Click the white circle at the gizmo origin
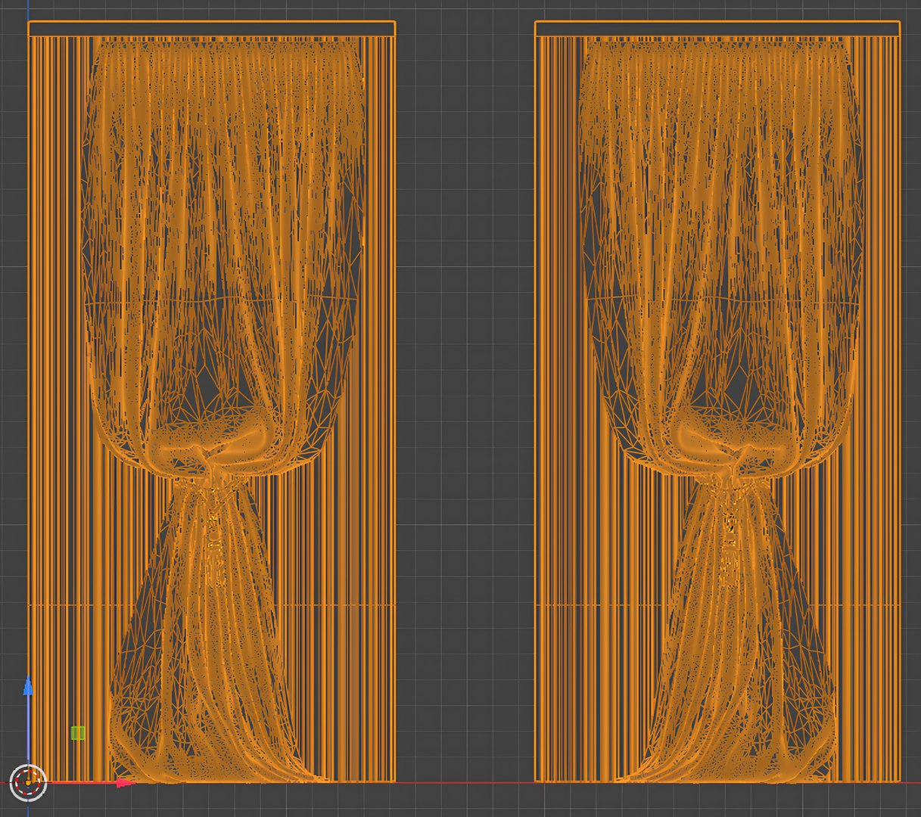 pos(29,783)
